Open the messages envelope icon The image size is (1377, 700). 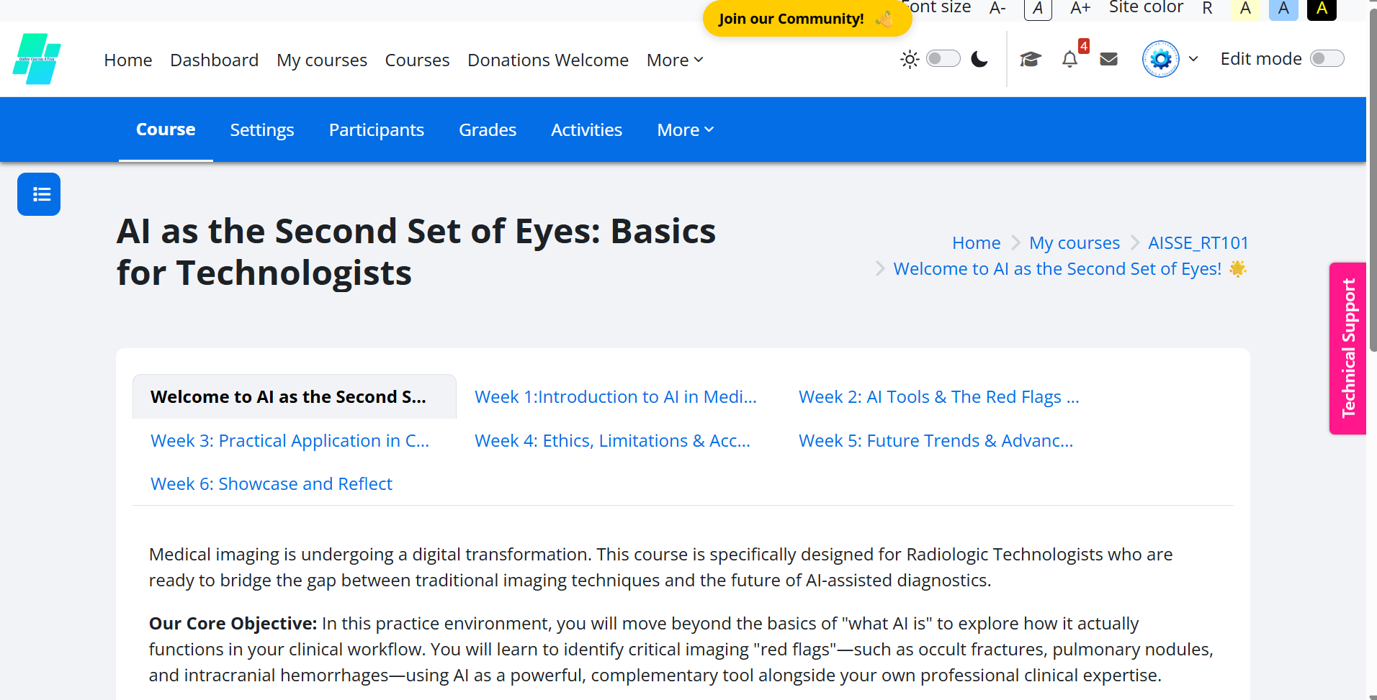tap(1109, 59)
